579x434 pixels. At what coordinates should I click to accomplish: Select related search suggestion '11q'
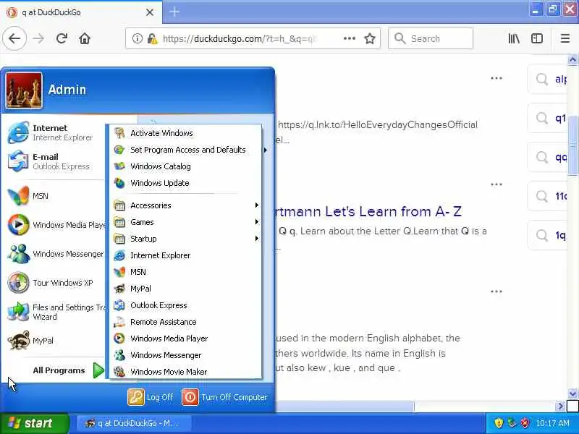point(548,196)
